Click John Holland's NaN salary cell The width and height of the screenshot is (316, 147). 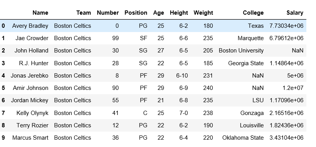coord(297,51)
